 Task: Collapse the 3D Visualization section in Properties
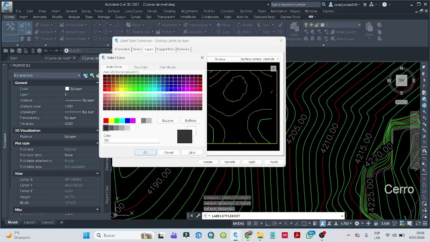tap(97, 130)
